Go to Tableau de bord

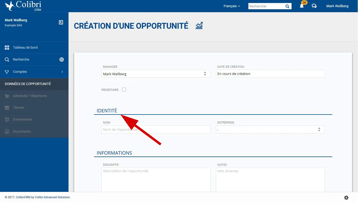(x=25, y=48)
